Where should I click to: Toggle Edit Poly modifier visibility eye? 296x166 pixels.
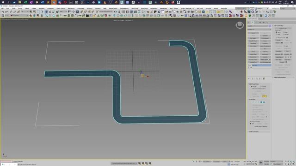point(249,65)
